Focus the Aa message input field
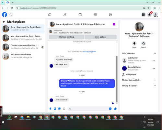 (88, 109)
